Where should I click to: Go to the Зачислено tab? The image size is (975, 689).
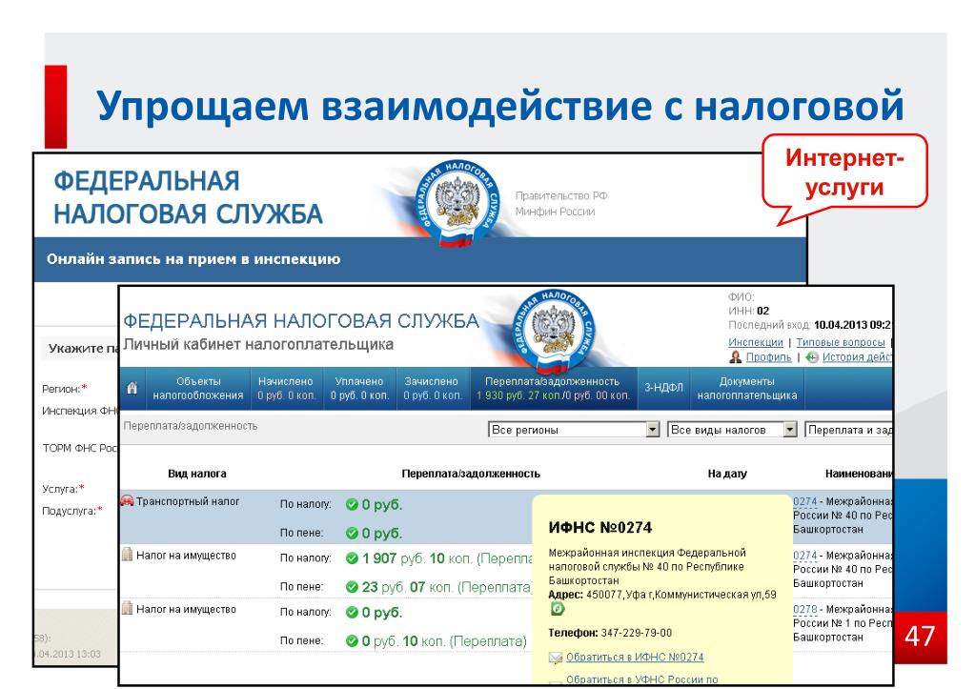point(432,389)
